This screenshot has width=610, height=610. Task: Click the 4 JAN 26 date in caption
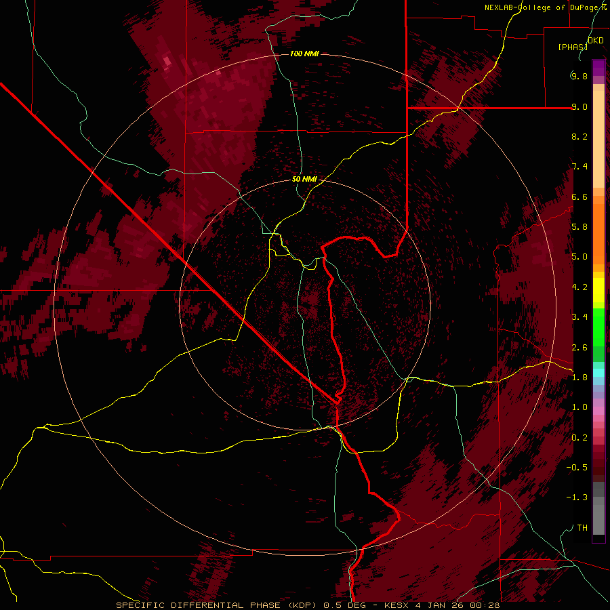pos(441,605)
